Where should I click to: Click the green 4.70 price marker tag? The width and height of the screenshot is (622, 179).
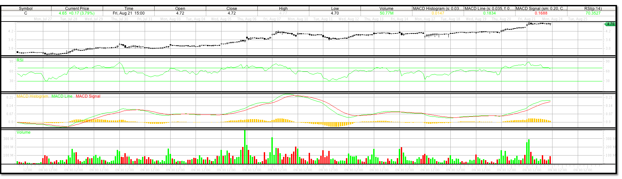(610, 24)
